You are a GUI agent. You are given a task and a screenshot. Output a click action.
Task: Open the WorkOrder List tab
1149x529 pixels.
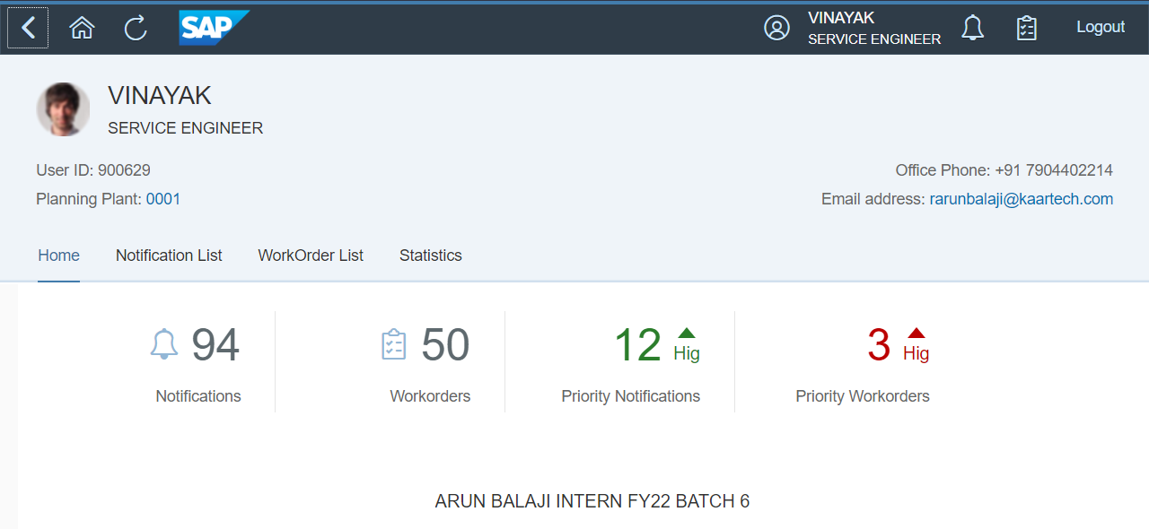(311, 256)
